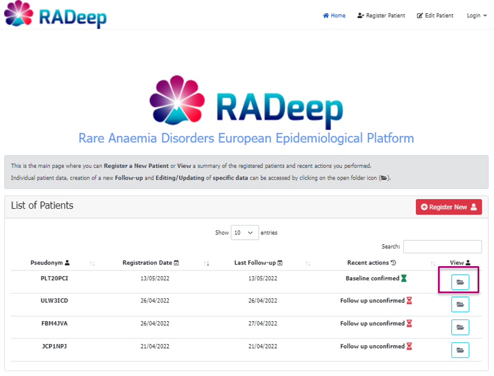Sort table by Pseudonym column arrows

[92, 263]
